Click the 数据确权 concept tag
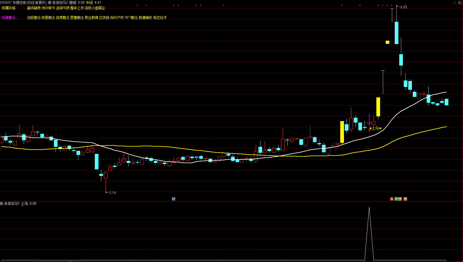 [146, 18]
